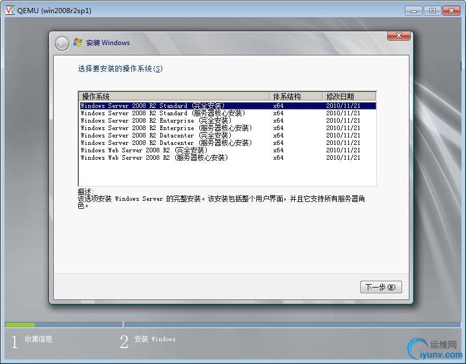
Task: Select Windows Server 2008 R2 Standard (完全安装)
Action: pos(228,106)
